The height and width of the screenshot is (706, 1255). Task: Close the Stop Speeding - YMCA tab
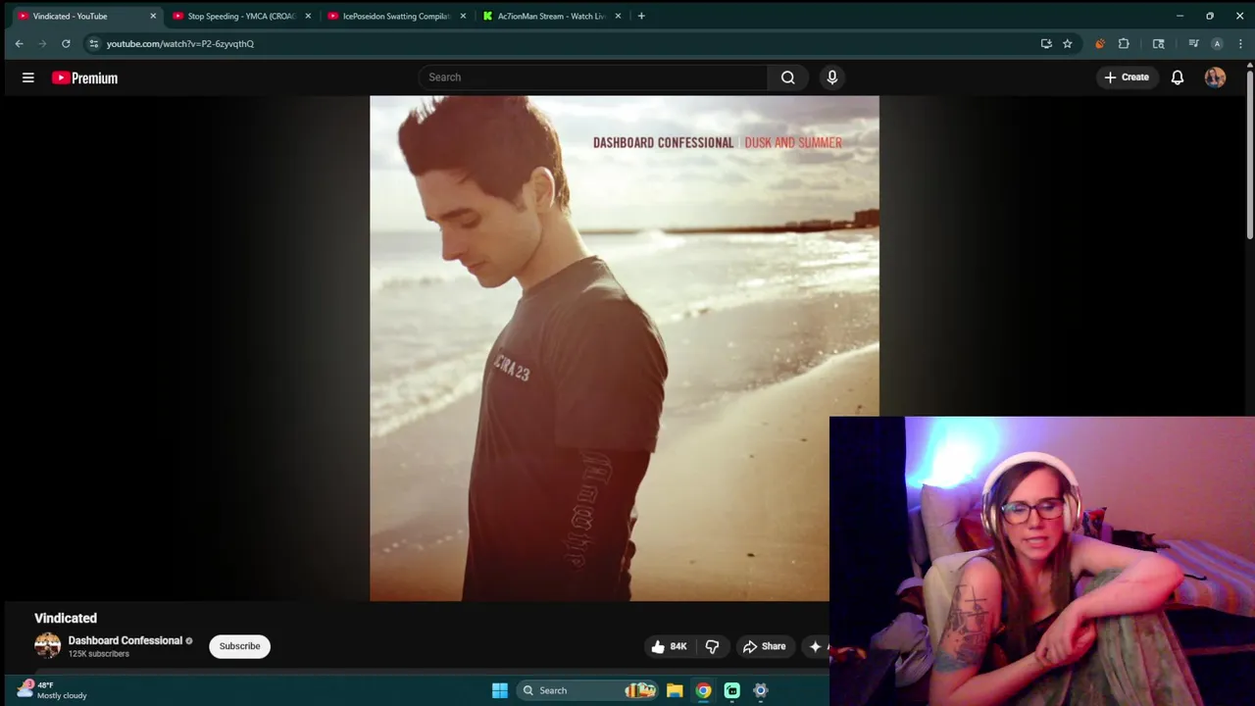pos(308,16)
